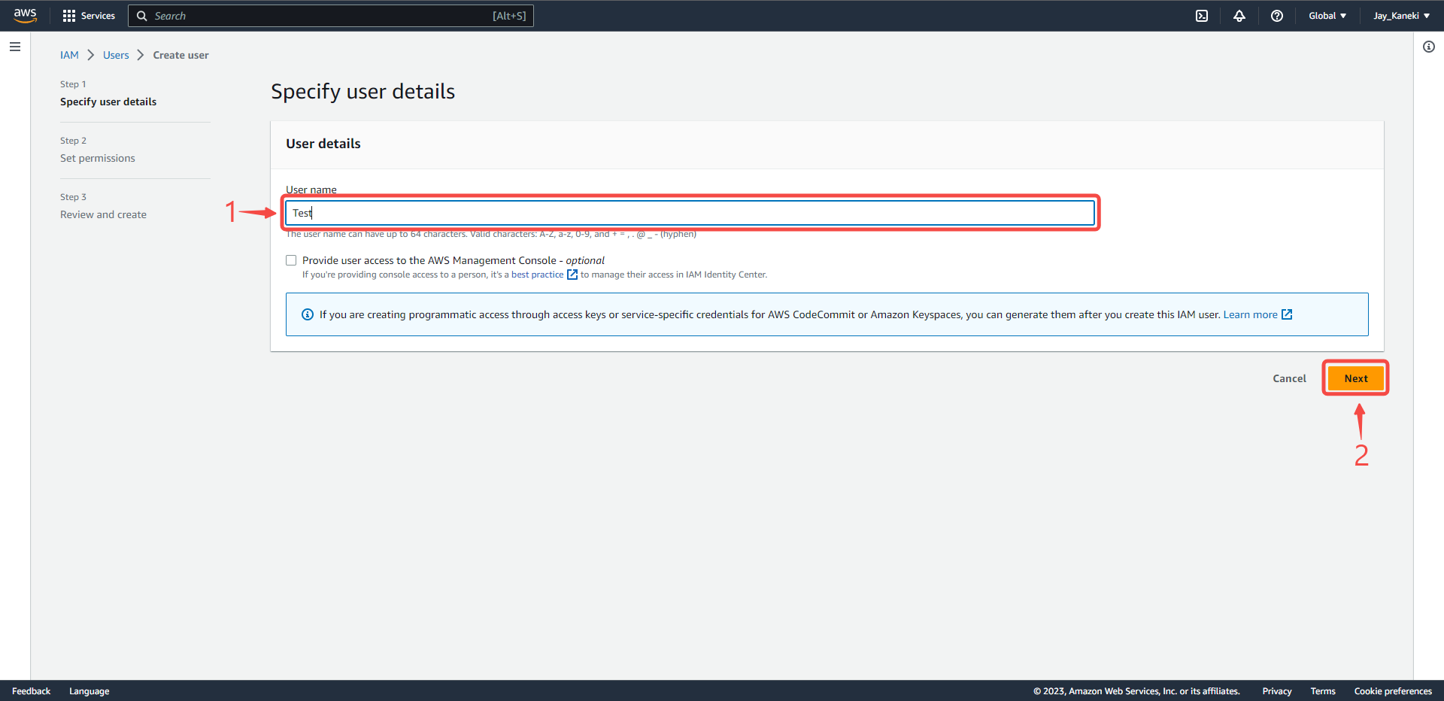
Task: Click the Feedback footer link
Action: [x=31, y=691]
